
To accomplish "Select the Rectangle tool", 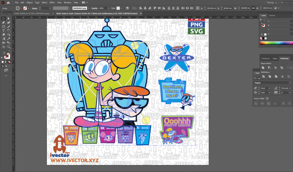I will click(3, 27).
